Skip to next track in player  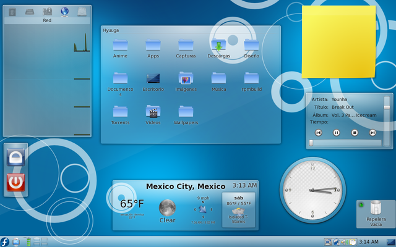(372, 133)
